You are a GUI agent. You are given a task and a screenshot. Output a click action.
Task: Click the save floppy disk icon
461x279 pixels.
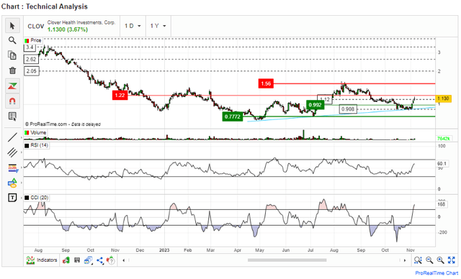[77, 260]
